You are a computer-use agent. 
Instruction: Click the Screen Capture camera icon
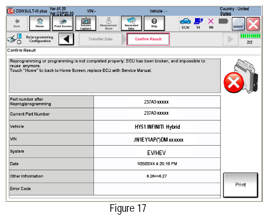pos(86,23)
